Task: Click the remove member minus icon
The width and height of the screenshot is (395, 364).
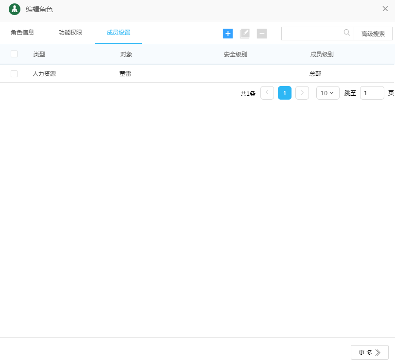Action: [262, 34]
